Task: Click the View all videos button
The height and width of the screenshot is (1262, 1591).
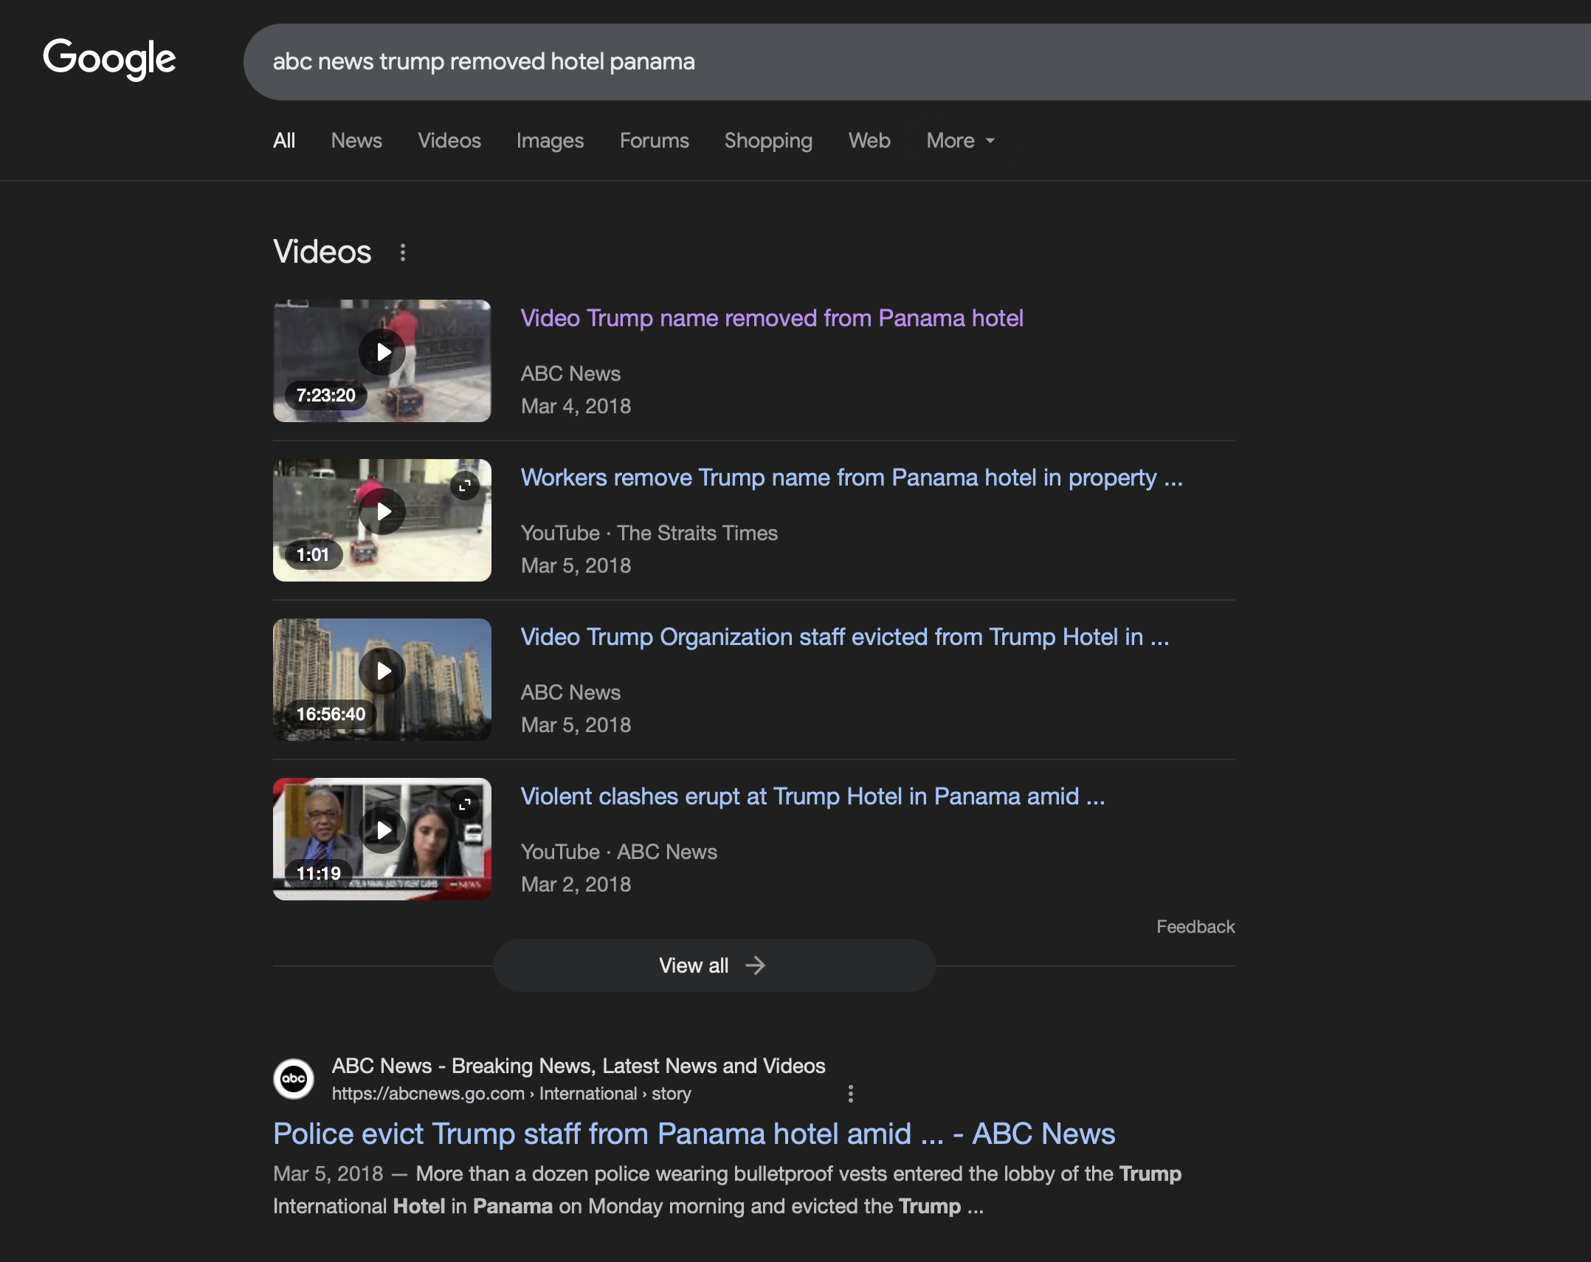Action: pos(714,965)
